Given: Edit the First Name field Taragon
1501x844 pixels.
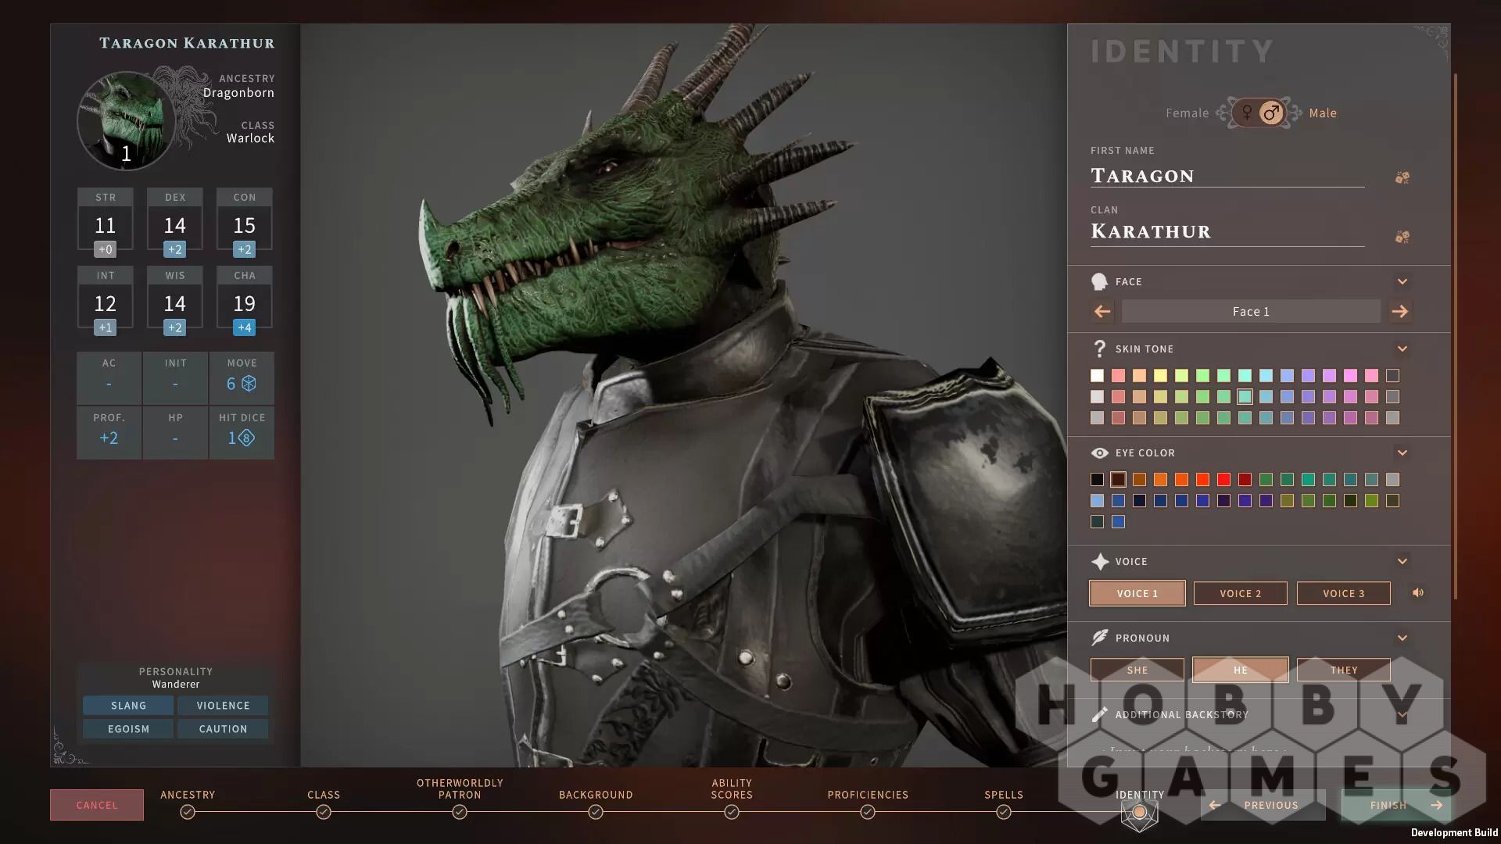Looking at the screenshot, I should pyautogui.click(x=1227, y=176).
